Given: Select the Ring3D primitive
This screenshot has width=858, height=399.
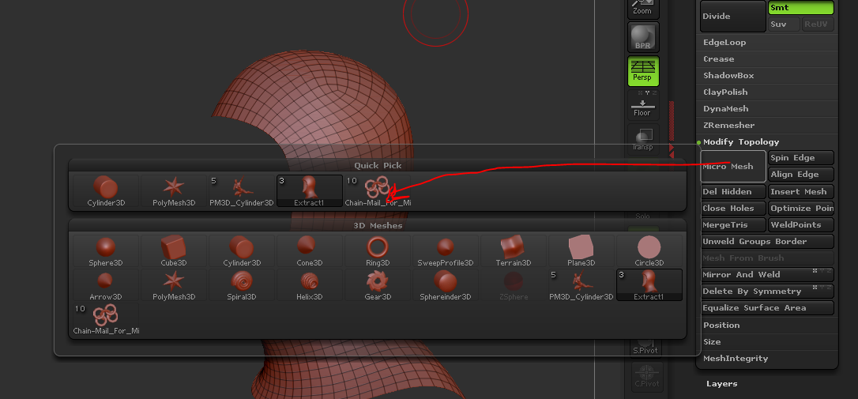Looking at the screenshot, I should (378, 251).
